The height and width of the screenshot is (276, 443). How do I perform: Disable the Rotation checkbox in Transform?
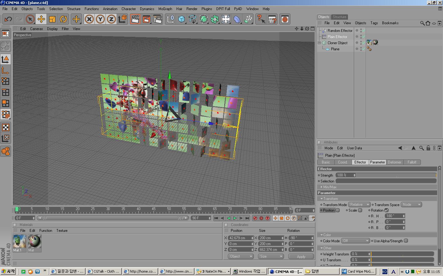tap(386, 210)
